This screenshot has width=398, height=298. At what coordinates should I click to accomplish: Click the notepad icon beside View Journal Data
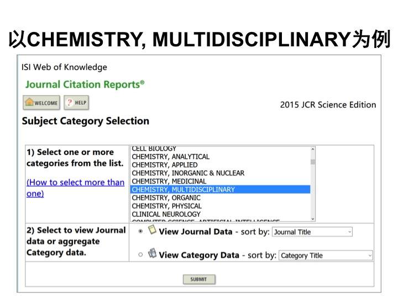coord(152,230)
